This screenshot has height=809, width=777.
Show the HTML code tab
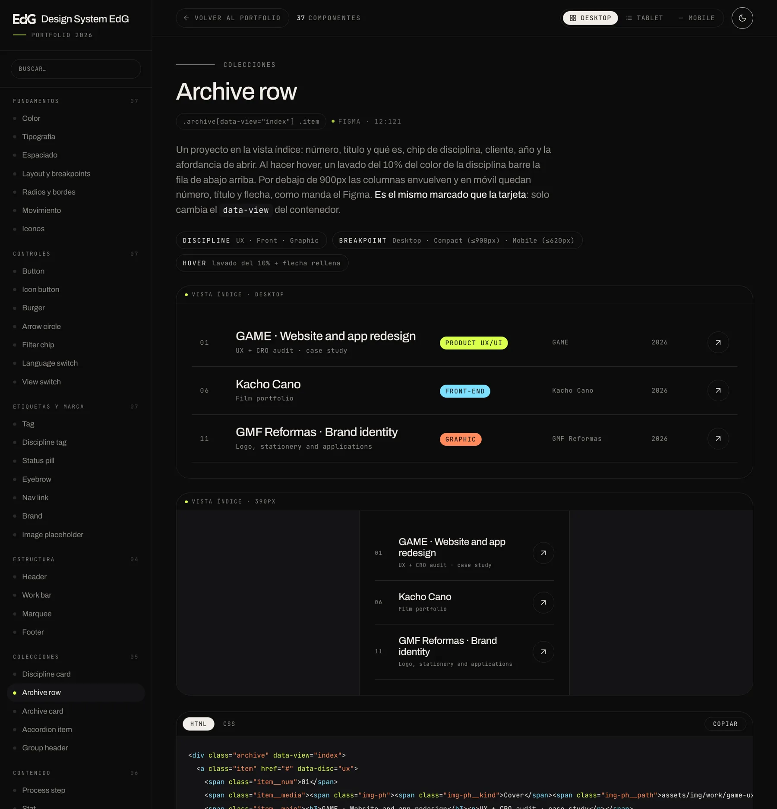point(199,724)
